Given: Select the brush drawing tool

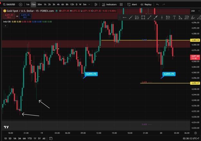Looking at the screenshot, I should [193, 17].
